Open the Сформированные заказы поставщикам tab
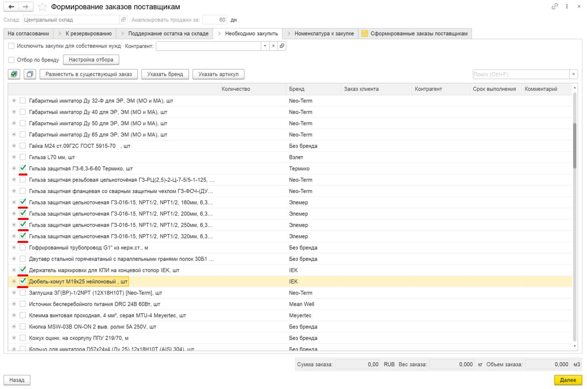The height and width of the screenshot is (389, 587). click(x=415, y=33)
